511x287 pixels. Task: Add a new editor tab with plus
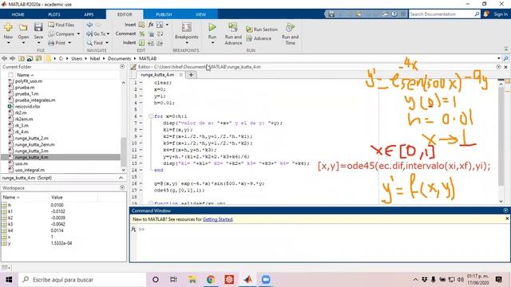(191, 75)
